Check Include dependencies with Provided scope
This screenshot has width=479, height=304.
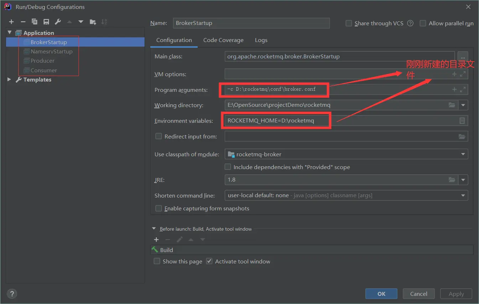(228, 167)
